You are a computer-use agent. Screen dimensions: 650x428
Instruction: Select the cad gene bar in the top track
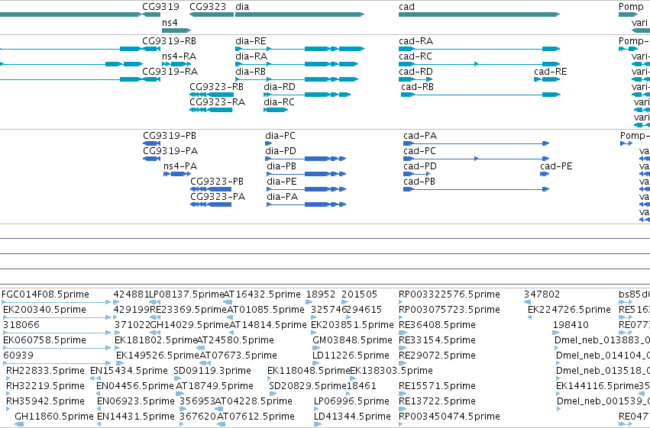pos(479,14)
